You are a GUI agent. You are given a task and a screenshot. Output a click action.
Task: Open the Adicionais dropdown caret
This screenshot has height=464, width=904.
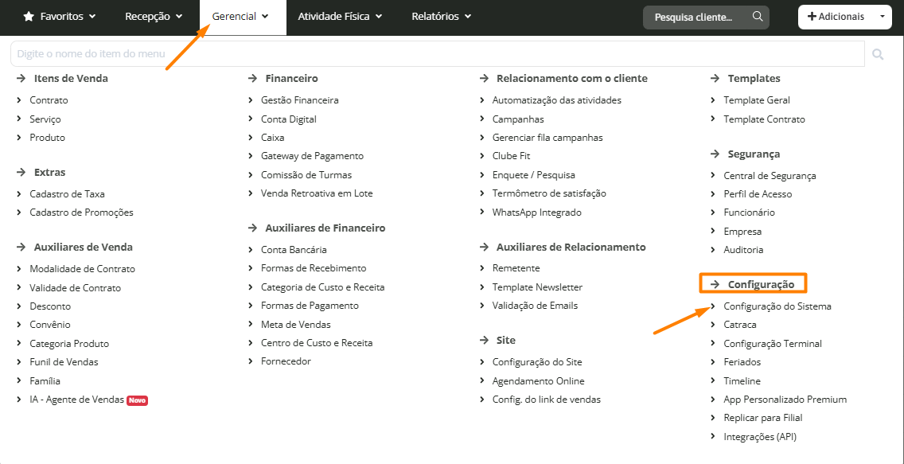(x=882, y=17)
